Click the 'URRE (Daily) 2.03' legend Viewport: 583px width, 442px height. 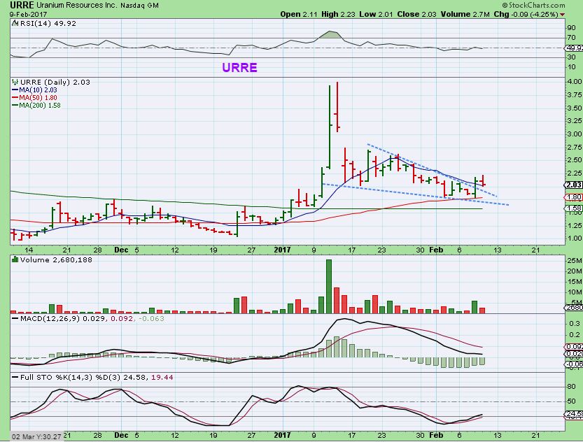[55, 82]
